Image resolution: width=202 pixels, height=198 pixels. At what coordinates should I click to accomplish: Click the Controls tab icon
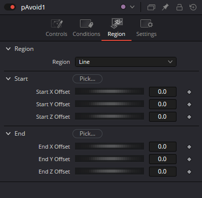point(56,24)
